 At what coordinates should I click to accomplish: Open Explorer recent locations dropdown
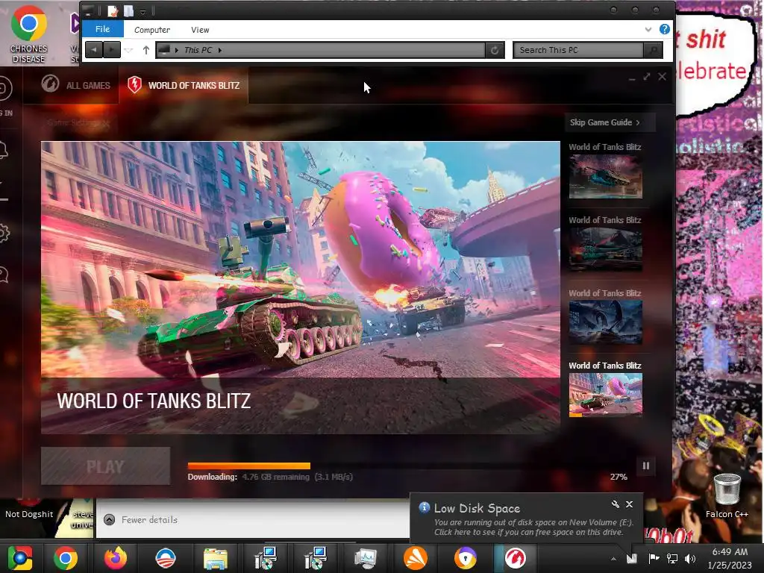[128, 50]
